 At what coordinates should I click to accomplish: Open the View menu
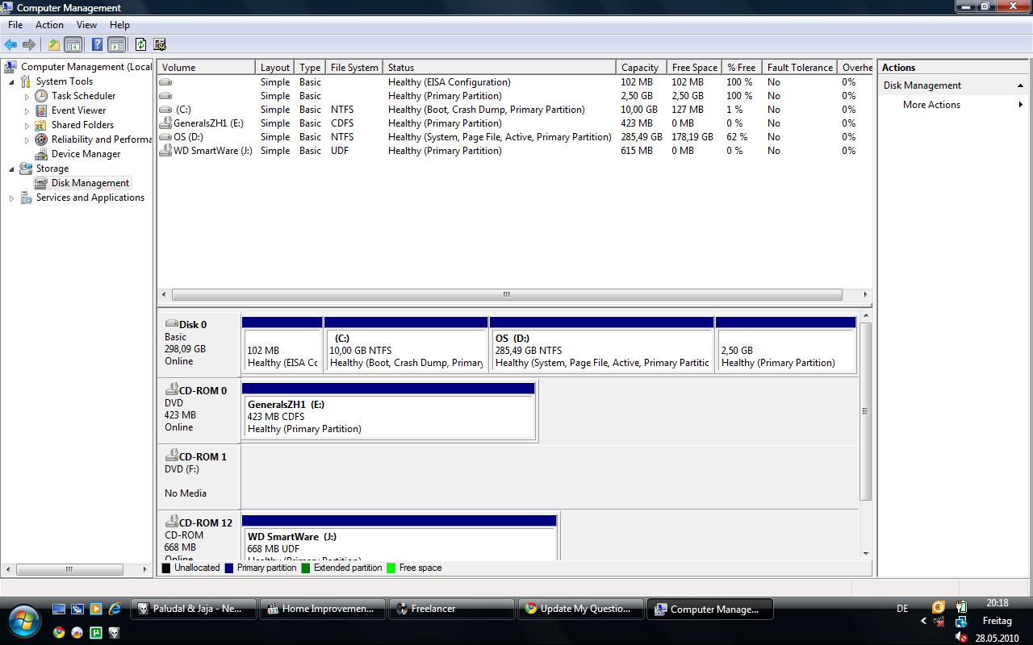pos(86,25)
